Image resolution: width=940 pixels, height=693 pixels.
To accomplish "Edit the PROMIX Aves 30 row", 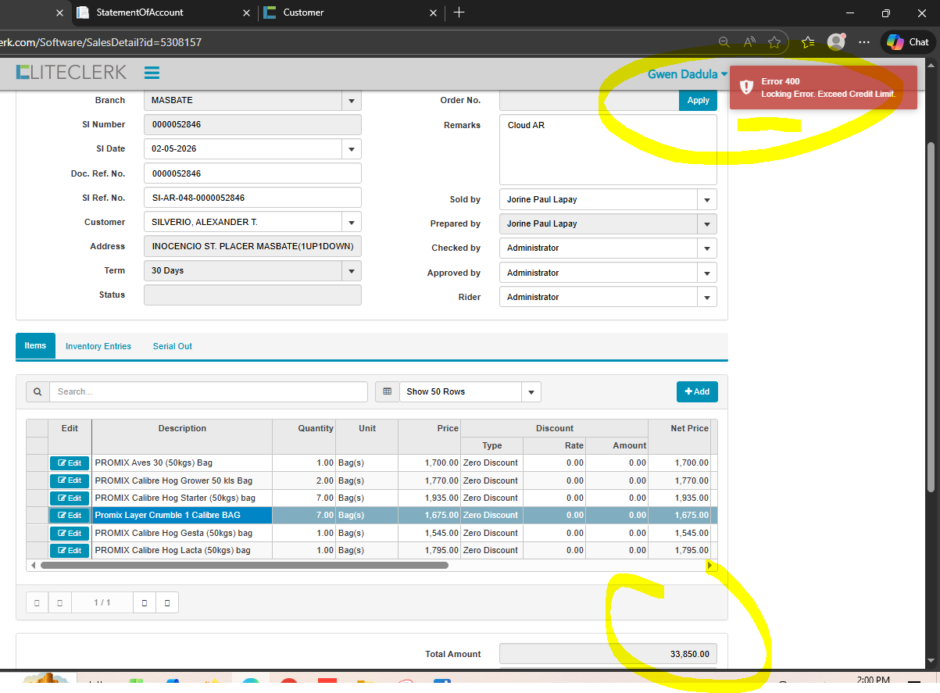I will (70, 463).
